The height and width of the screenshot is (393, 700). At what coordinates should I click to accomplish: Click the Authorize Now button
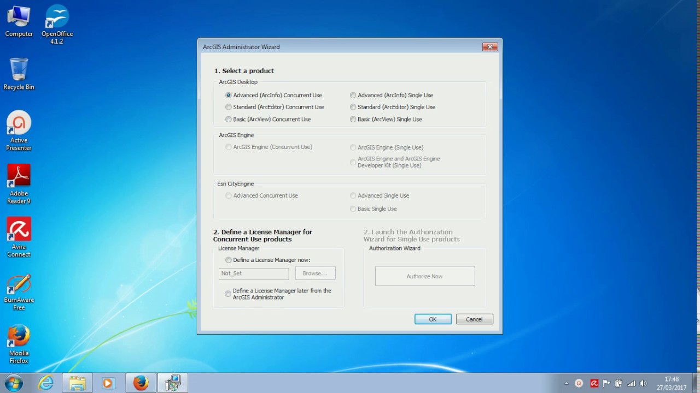click(425, 276)
